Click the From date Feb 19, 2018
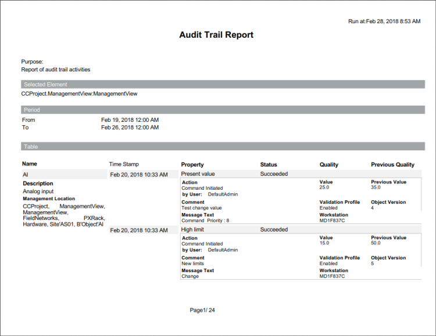The image size is (436, 336). coord(130,120)
